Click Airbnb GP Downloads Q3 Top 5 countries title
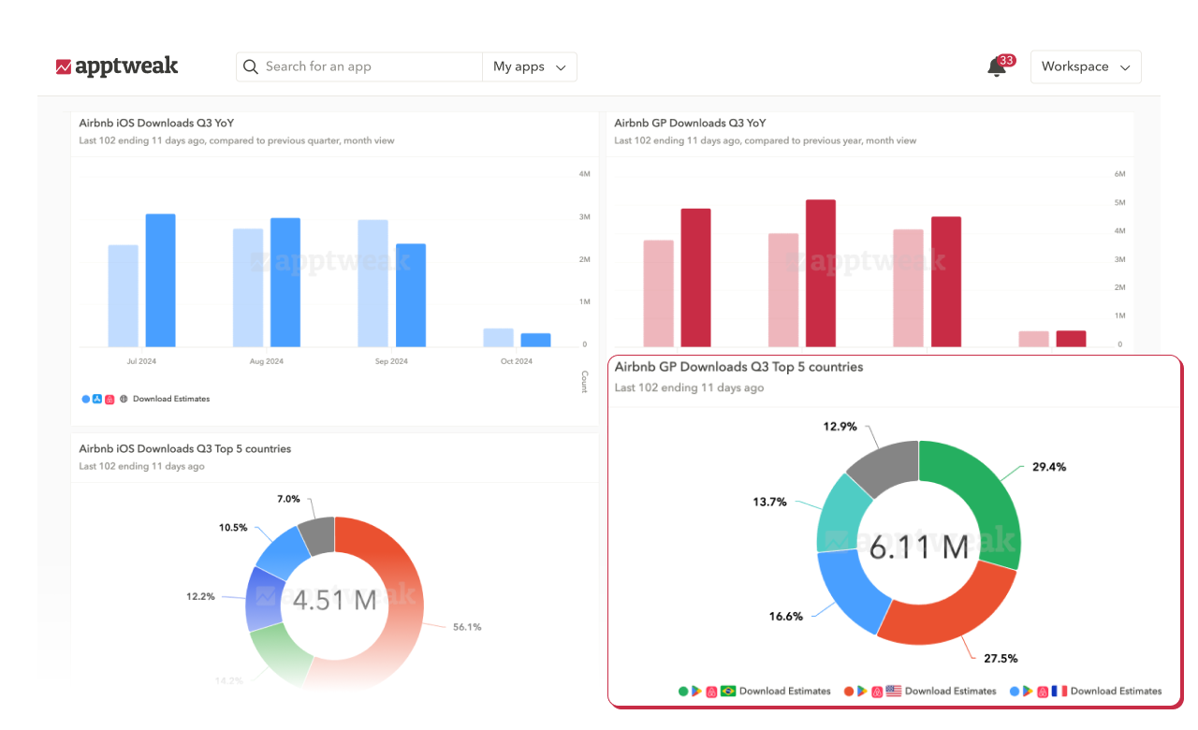The height and width of the screenshot is (730, 1198). [739, 367]
